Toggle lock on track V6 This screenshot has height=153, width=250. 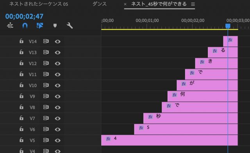click(21, 129)
